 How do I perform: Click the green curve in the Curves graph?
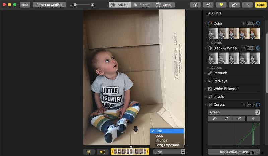(x=248, y=134)
